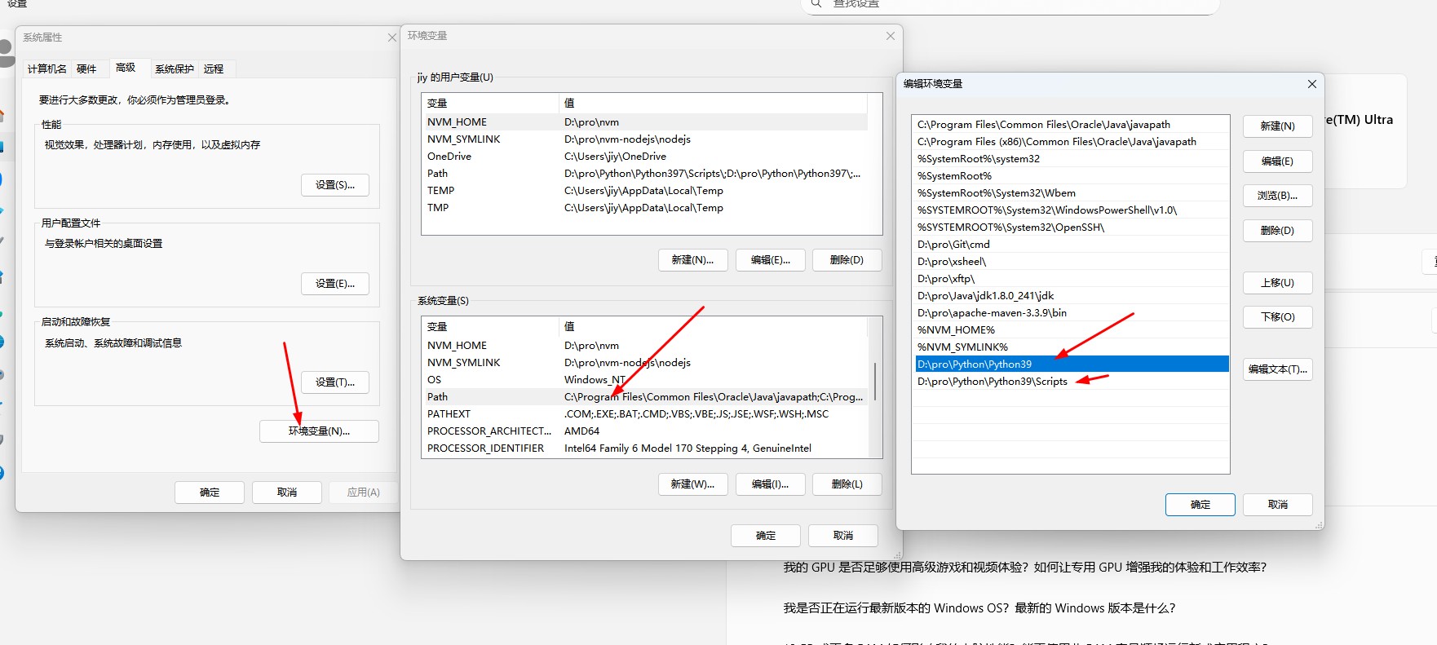Click the system variables list scrollbar
This screenshot has width=1437, height=645.
[875, 382]
